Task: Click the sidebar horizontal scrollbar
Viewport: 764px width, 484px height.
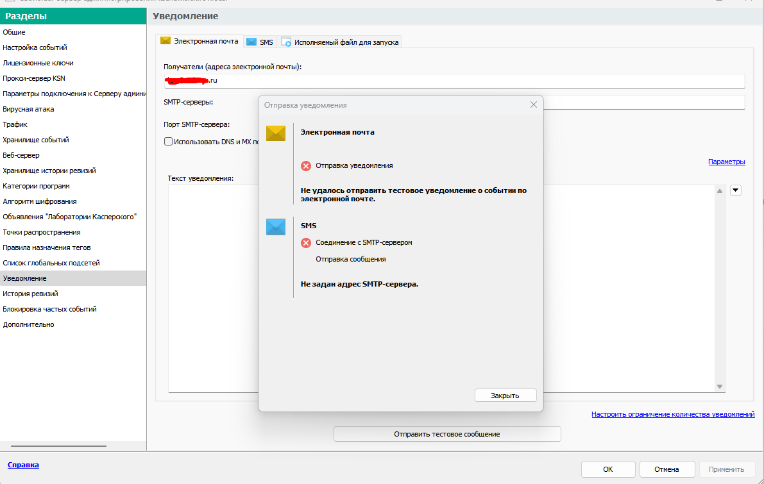Action: pyautogui.click(x=58, y=446)
